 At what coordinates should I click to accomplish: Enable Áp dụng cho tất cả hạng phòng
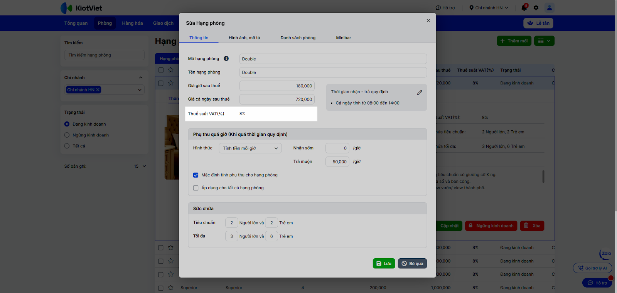(x=196, y=188)
